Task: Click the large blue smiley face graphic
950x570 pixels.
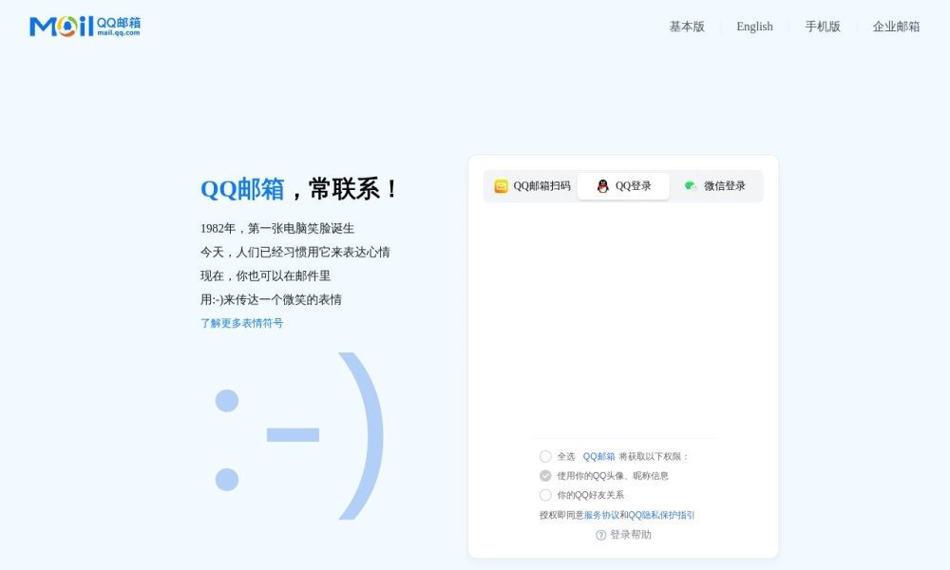Action: [294, 437]
